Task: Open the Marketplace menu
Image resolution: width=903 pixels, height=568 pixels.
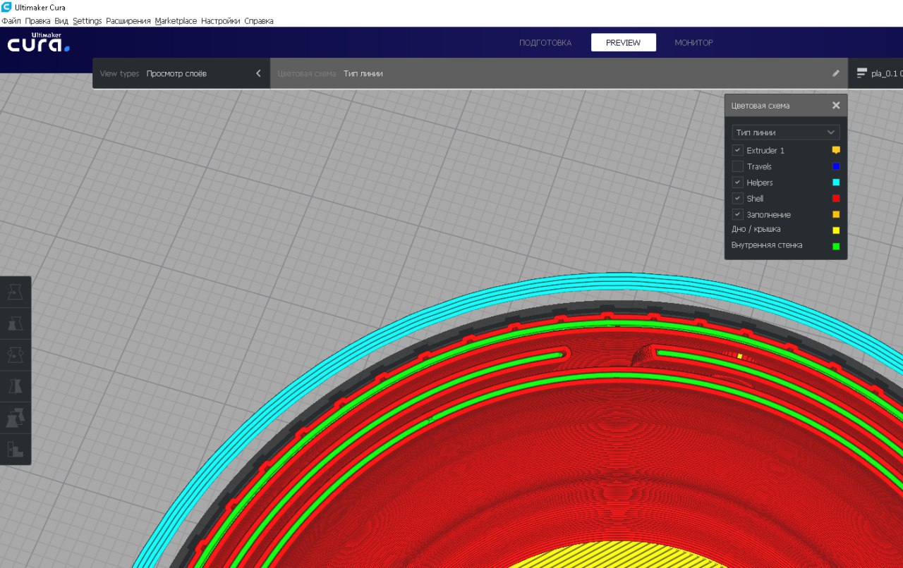Action: coord(176,21)
